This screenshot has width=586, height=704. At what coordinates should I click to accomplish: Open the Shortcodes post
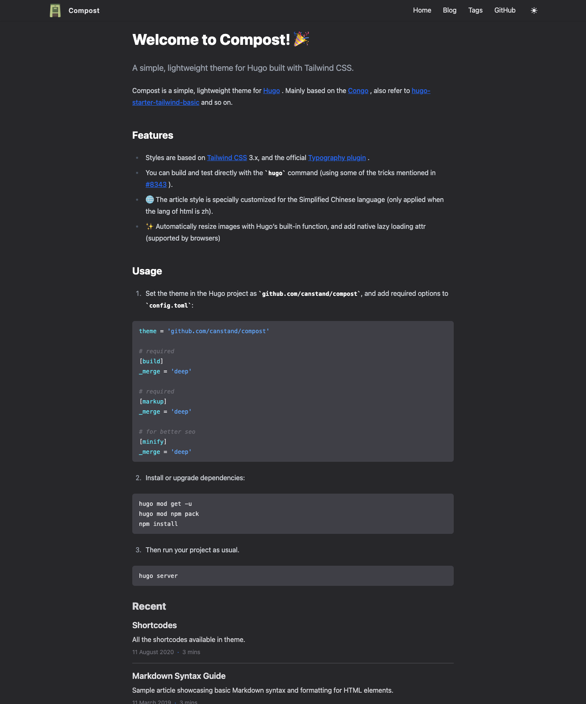tap(154, 625)
